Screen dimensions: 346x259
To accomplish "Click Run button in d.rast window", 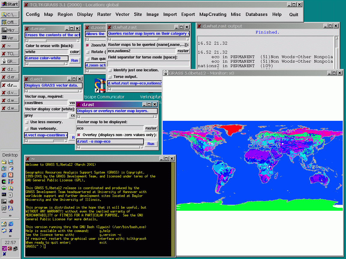I will (x=151, y=144).
